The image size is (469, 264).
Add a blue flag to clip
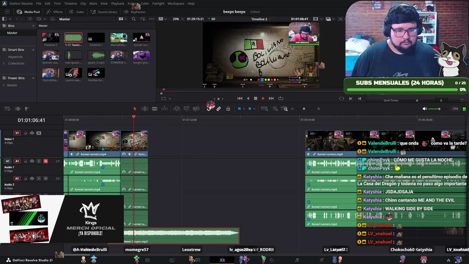239,109
